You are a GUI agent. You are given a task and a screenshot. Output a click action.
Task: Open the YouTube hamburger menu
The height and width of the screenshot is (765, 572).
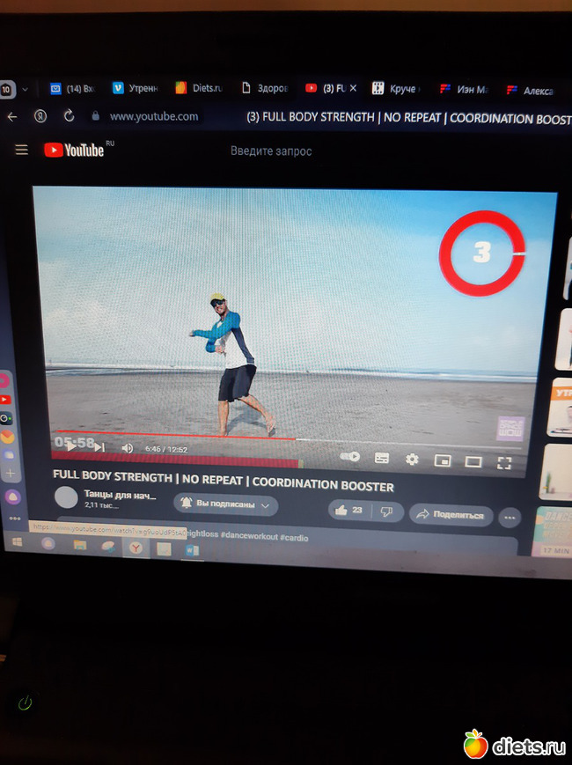(x=22, y=150)
